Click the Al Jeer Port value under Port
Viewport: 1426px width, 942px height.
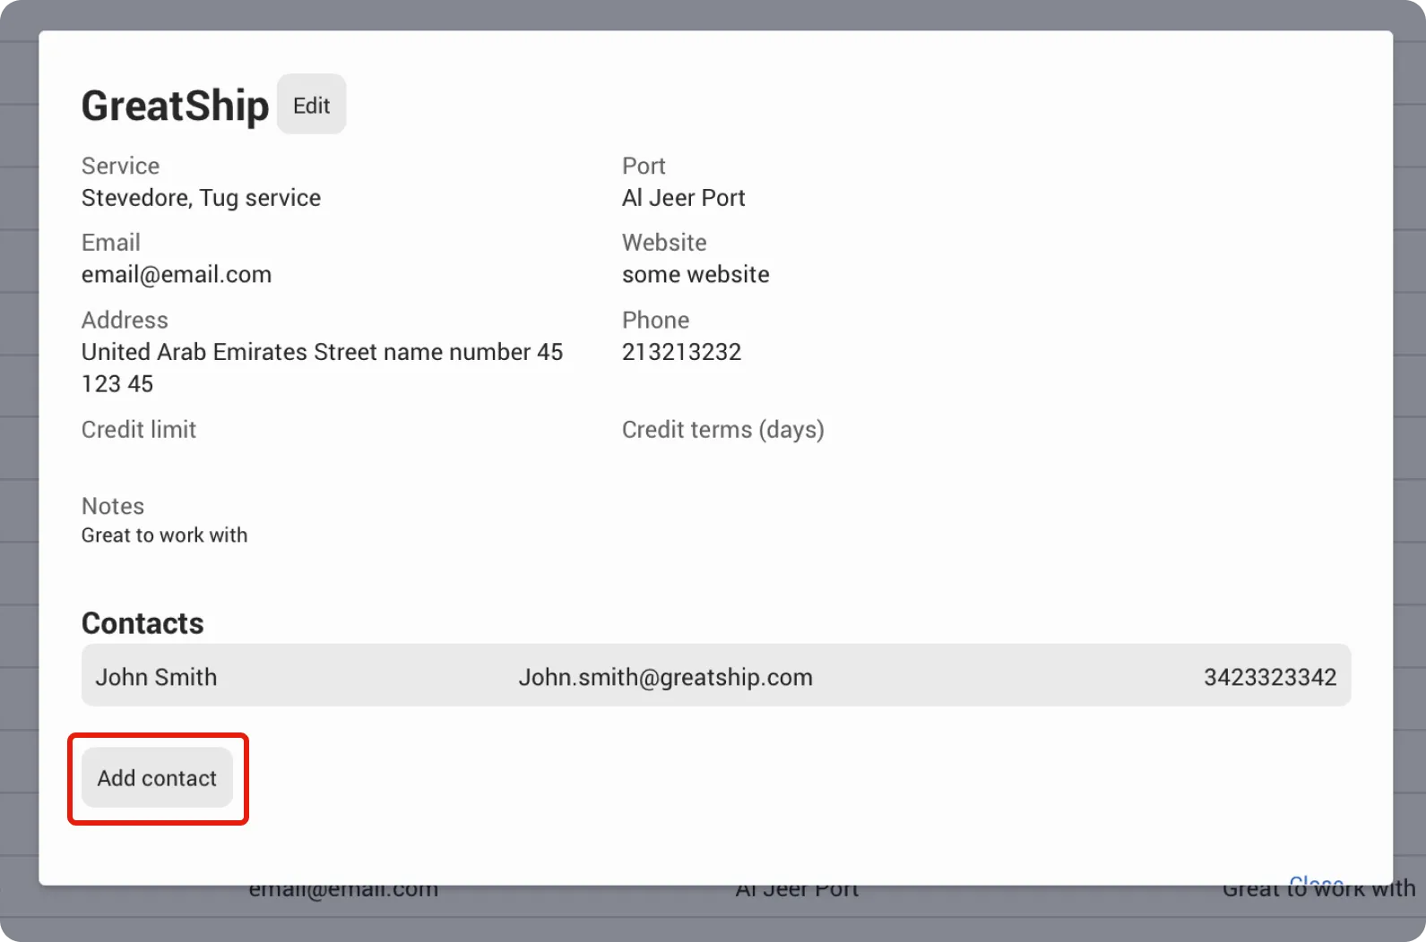pyautogui.click(x=684, y=198)
